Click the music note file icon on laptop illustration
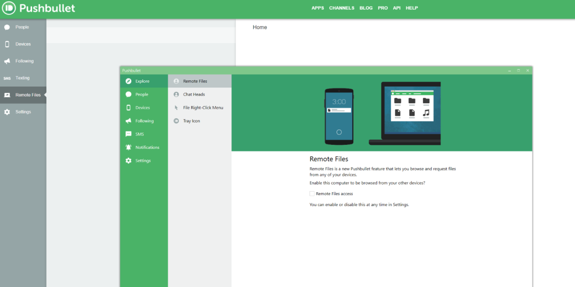This screenshot has height=287, width=575. 426,113
